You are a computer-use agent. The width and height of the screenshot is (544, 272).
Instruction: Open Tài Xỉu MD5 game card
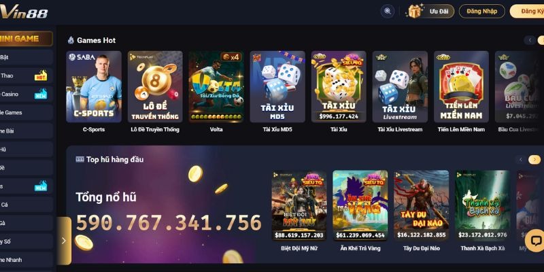tap(277, 87)
